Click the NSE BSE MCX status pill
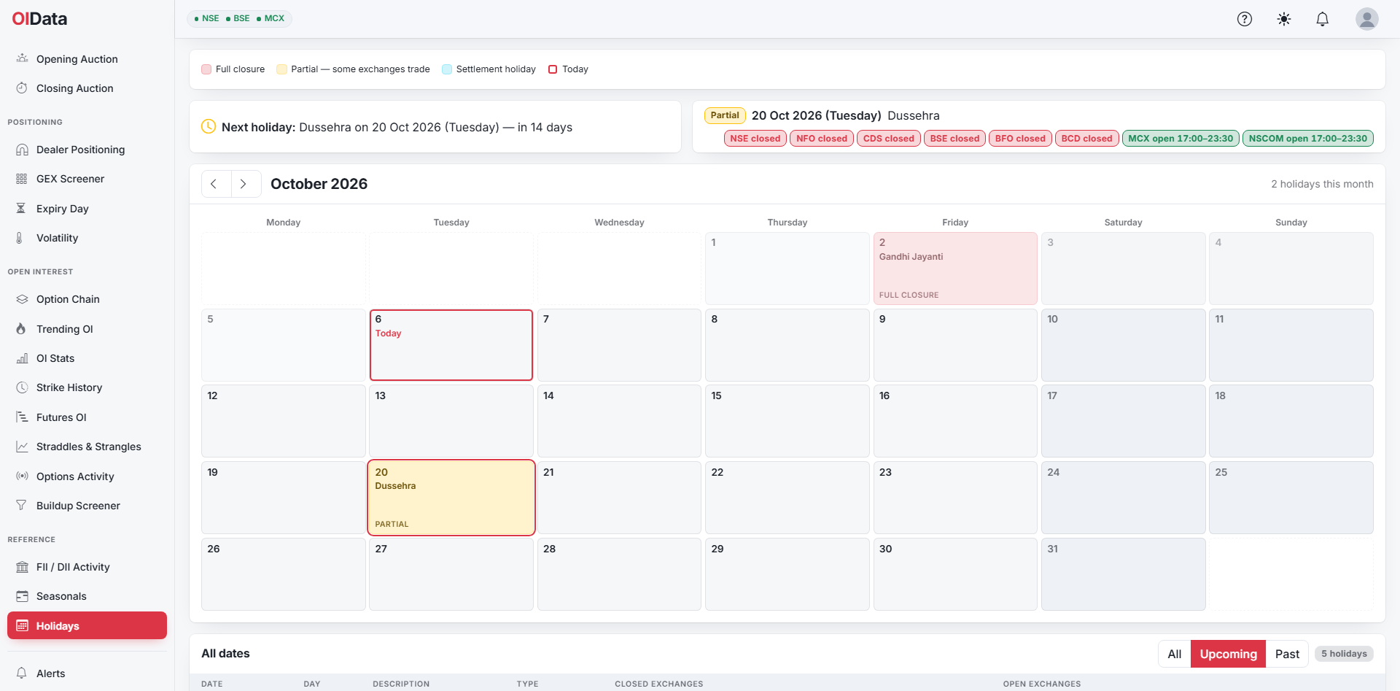Screen dimensions: 1400x691 point(239,18)
